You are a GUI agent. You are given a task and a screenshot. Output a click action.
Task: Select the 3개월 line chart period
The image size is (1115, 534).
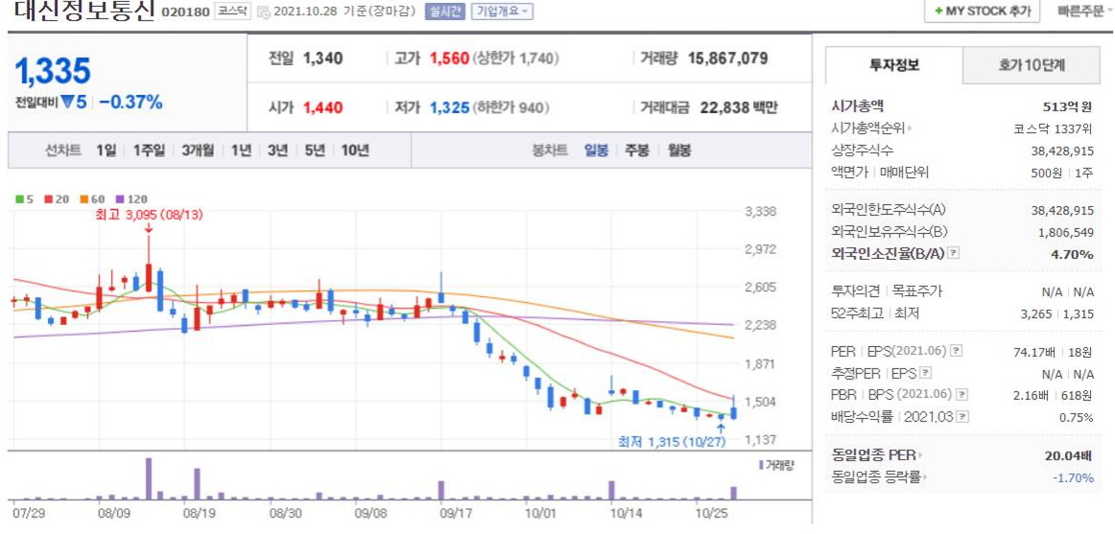pyautogui.click(x=198, y=151)
